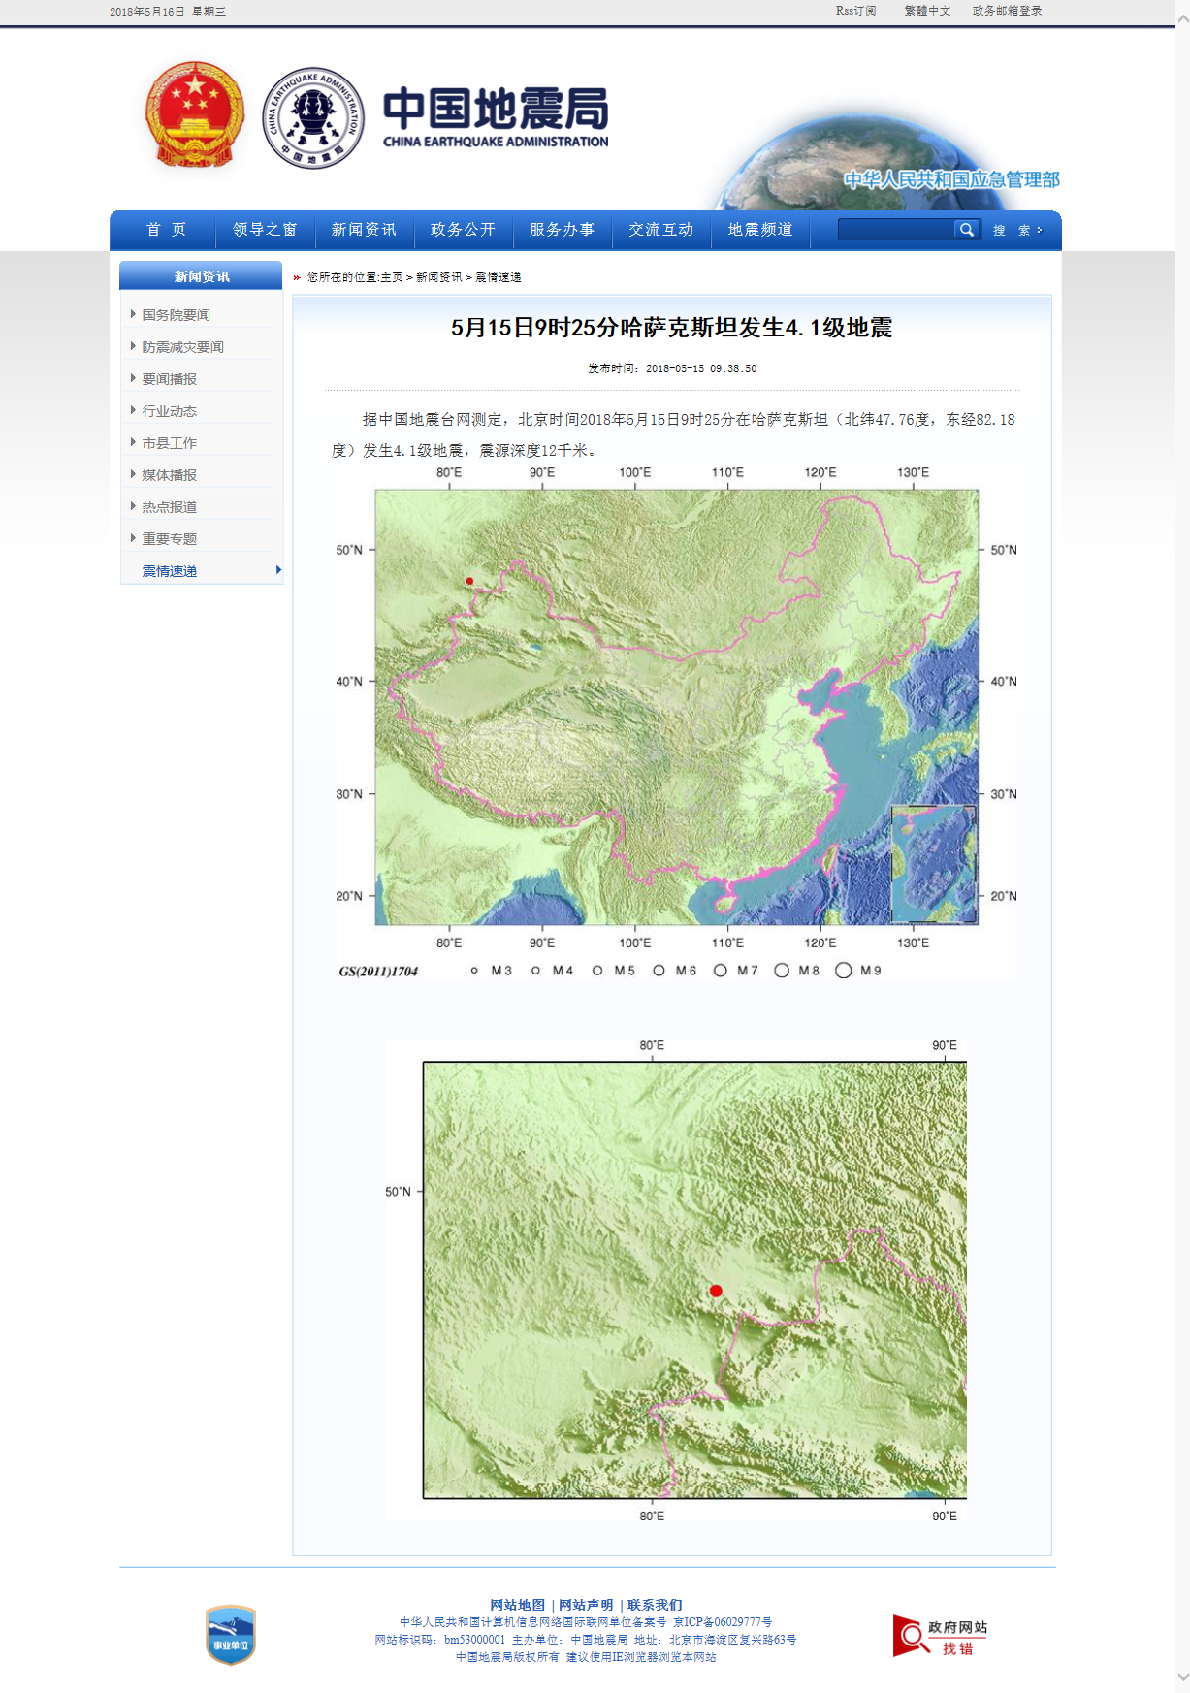
Task: Open the 新闻资讯 navigation tab
Action: [x=364, y=230]
